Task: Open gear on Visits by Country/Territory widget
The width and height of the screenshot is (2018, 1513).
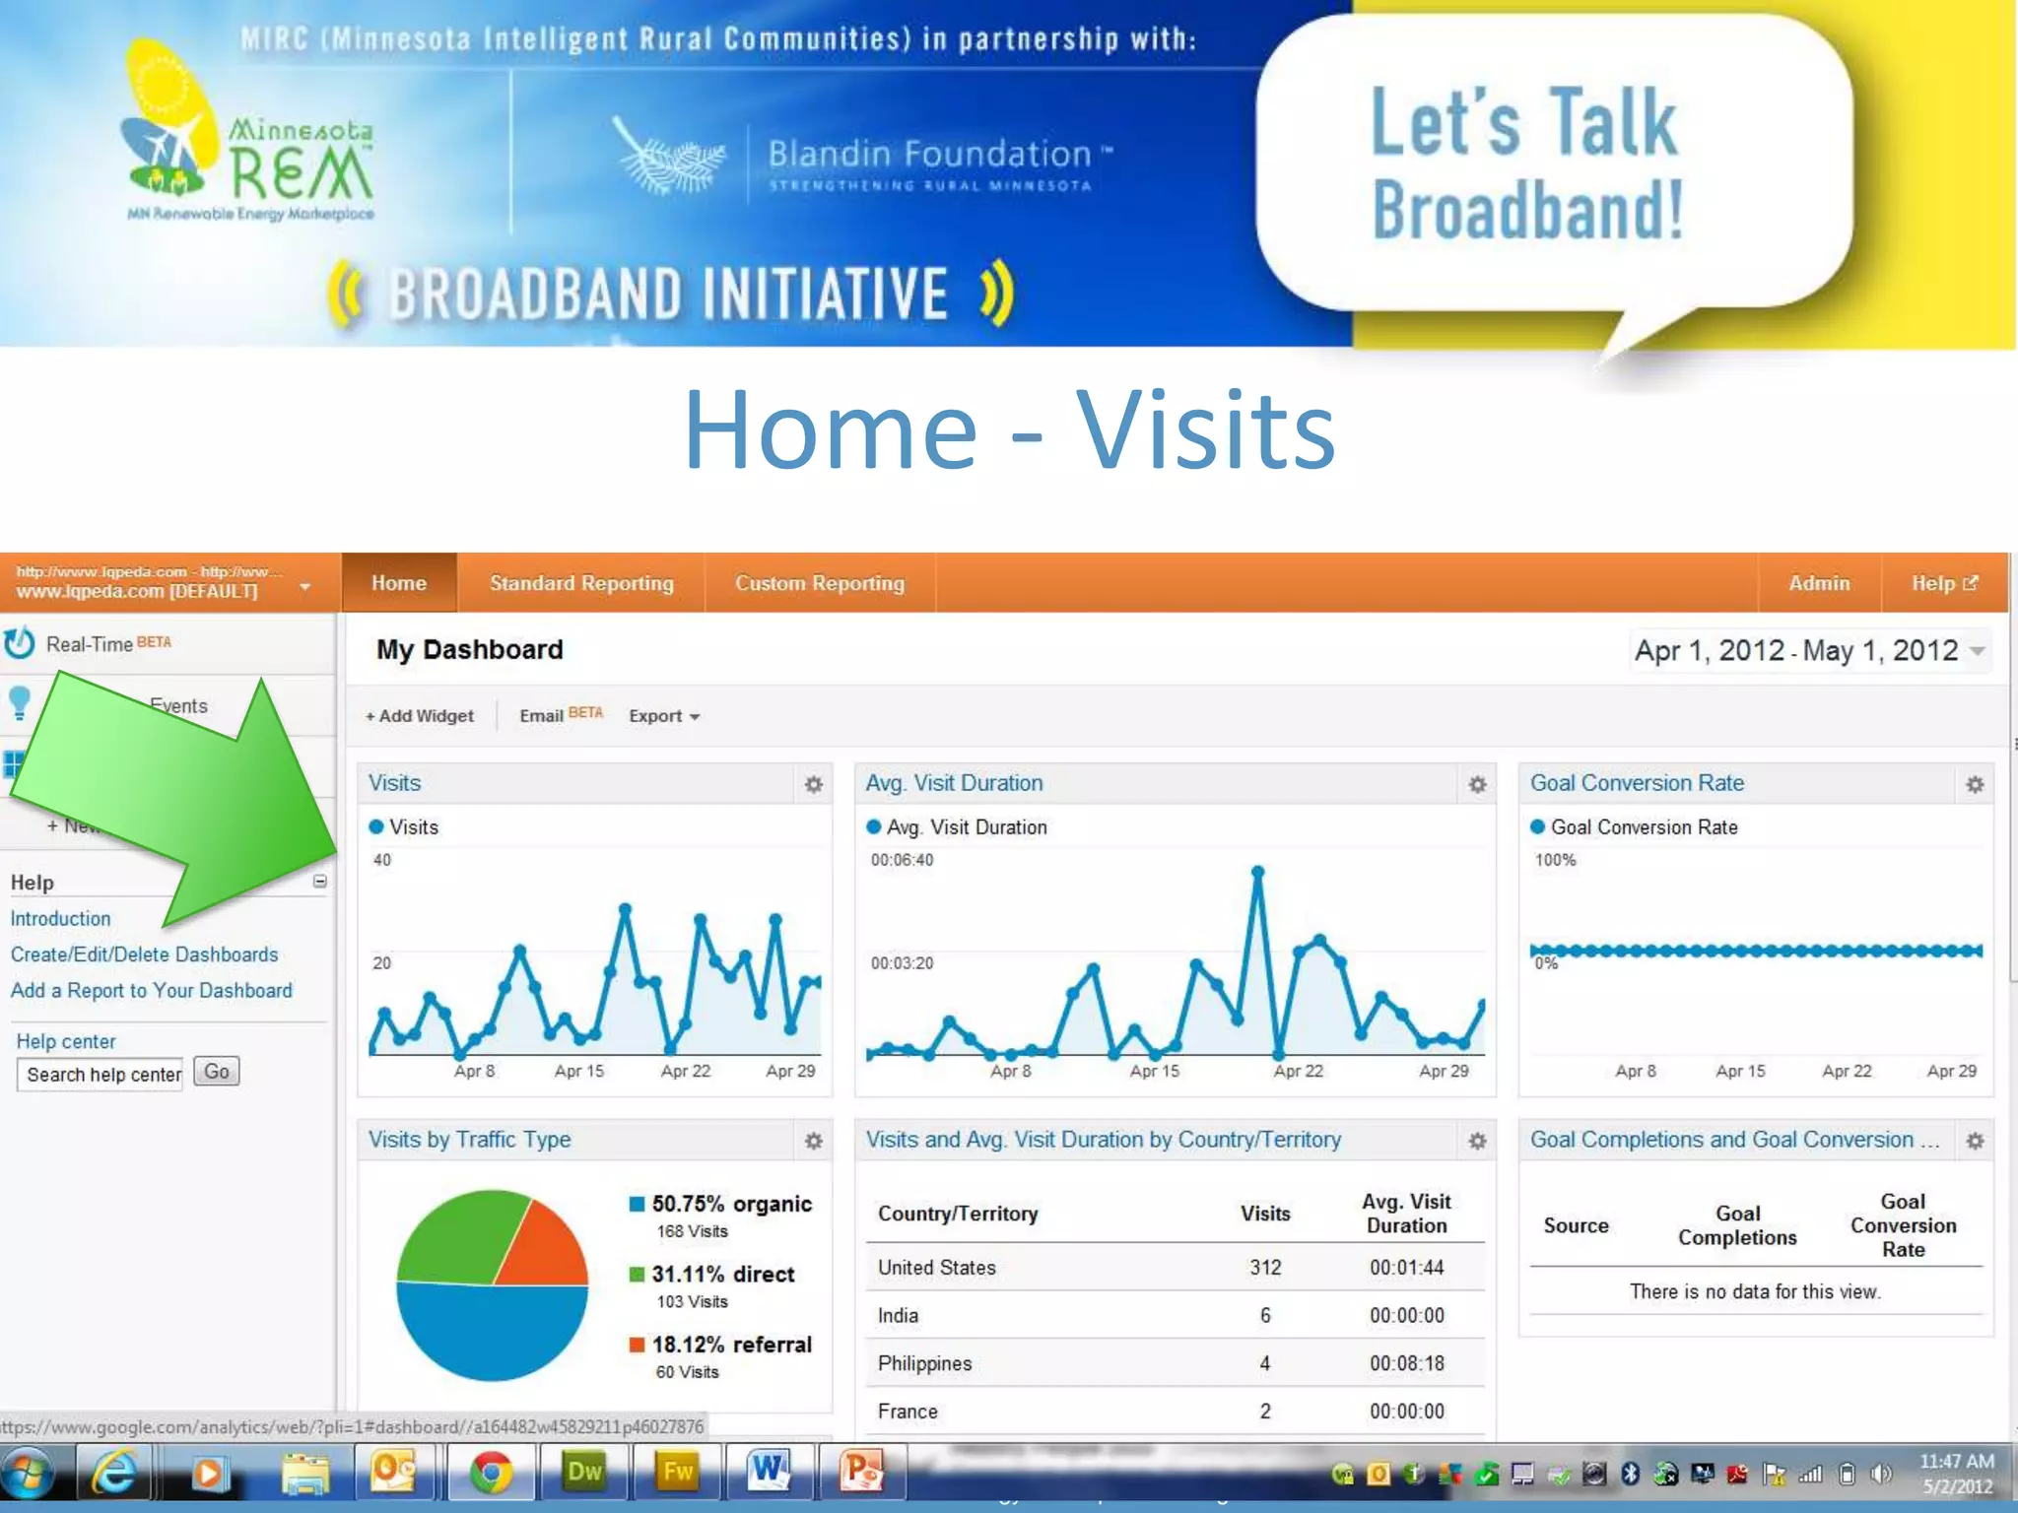Action: [1477, 1141]
